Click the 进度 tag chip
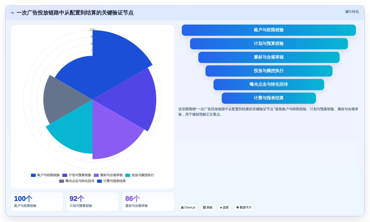 [x=224, y=208]
